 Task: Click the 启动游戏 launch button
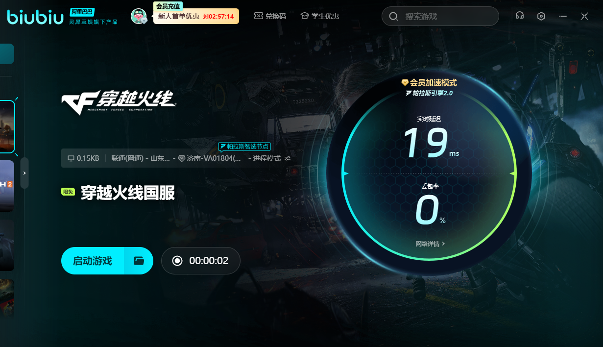[93, 261]
